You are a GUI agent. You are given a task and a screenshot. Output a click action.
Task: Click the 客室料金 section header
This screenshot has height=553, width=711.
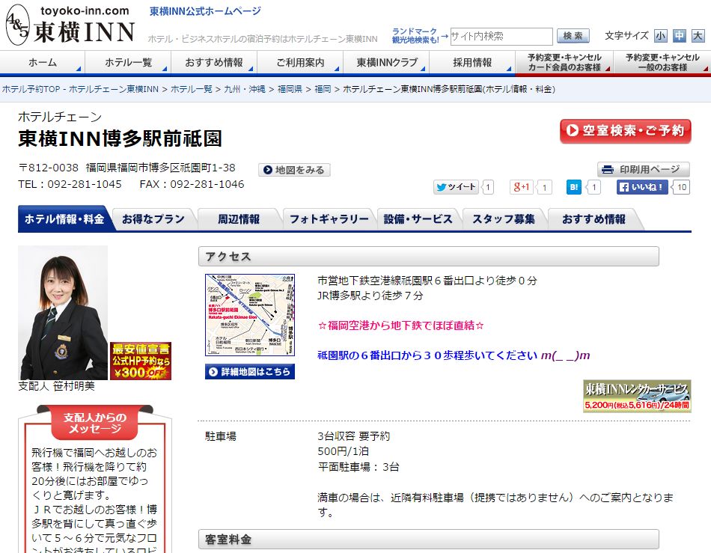tap(429, 540)
